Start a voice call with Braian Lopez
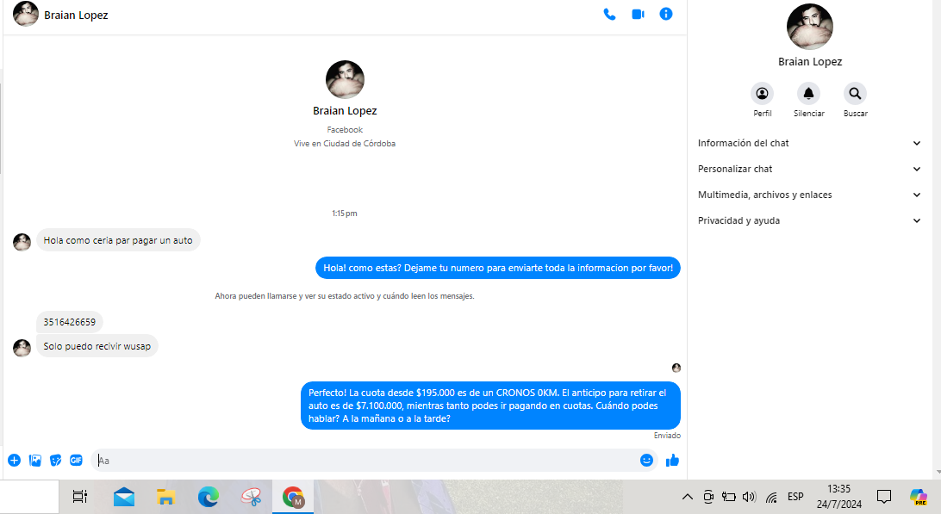 609,14
